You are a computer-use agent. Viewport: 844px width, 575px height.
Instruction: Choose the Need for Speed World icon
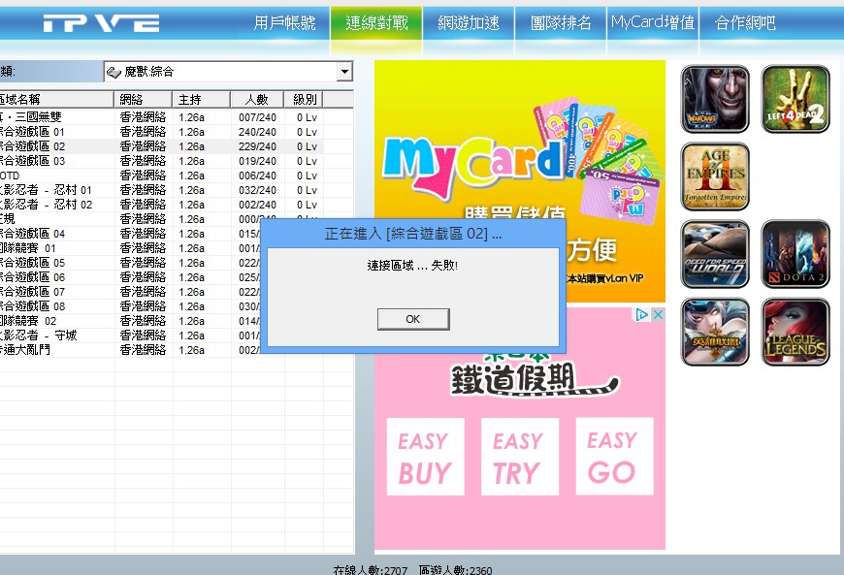tap(715, 254)
